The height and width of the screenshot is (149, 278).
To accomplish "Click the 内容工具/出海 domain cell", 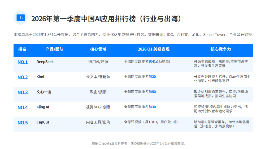I will pos(98,122).
